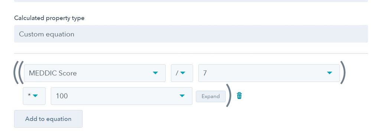Open the MEDDIC Score property dropdown
This screenshot has height=138, width=371.
point(95,73)
